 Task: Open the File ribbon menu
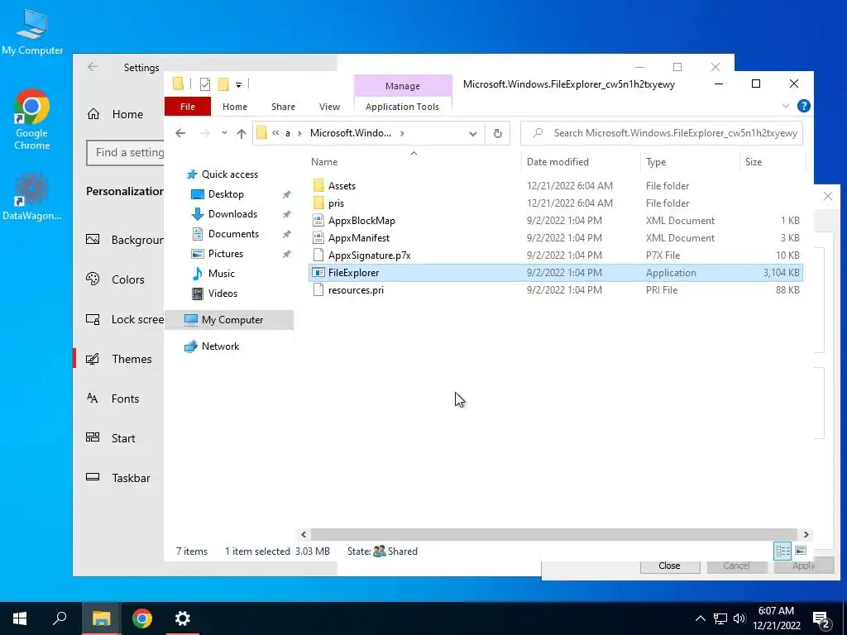(188, 107)
